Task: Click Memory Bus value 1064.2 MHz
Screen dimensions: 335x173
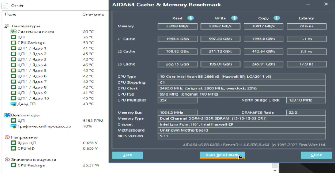Action: tap(177, 113)
